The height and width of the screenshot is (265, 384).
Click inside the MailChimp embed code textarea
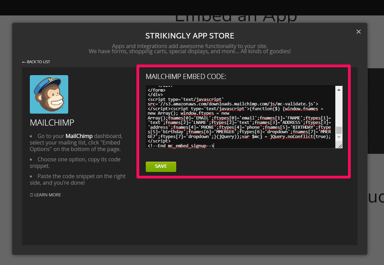(x=240, y=117)
